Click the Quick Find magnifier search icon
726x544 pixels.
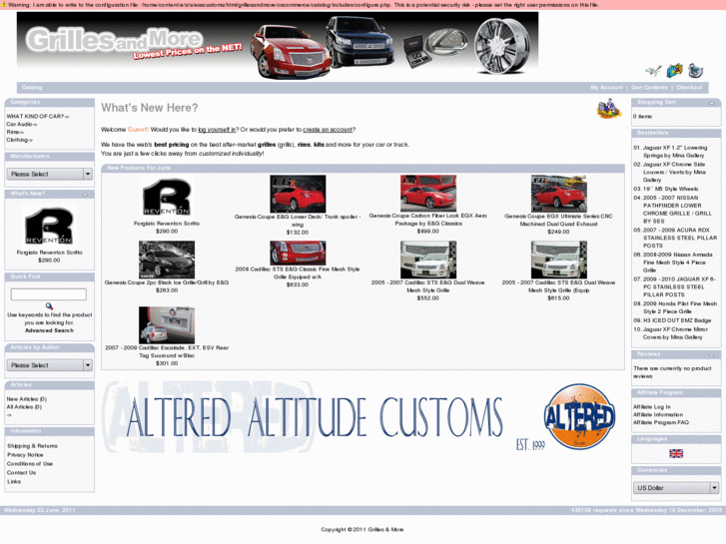(49, 306)
